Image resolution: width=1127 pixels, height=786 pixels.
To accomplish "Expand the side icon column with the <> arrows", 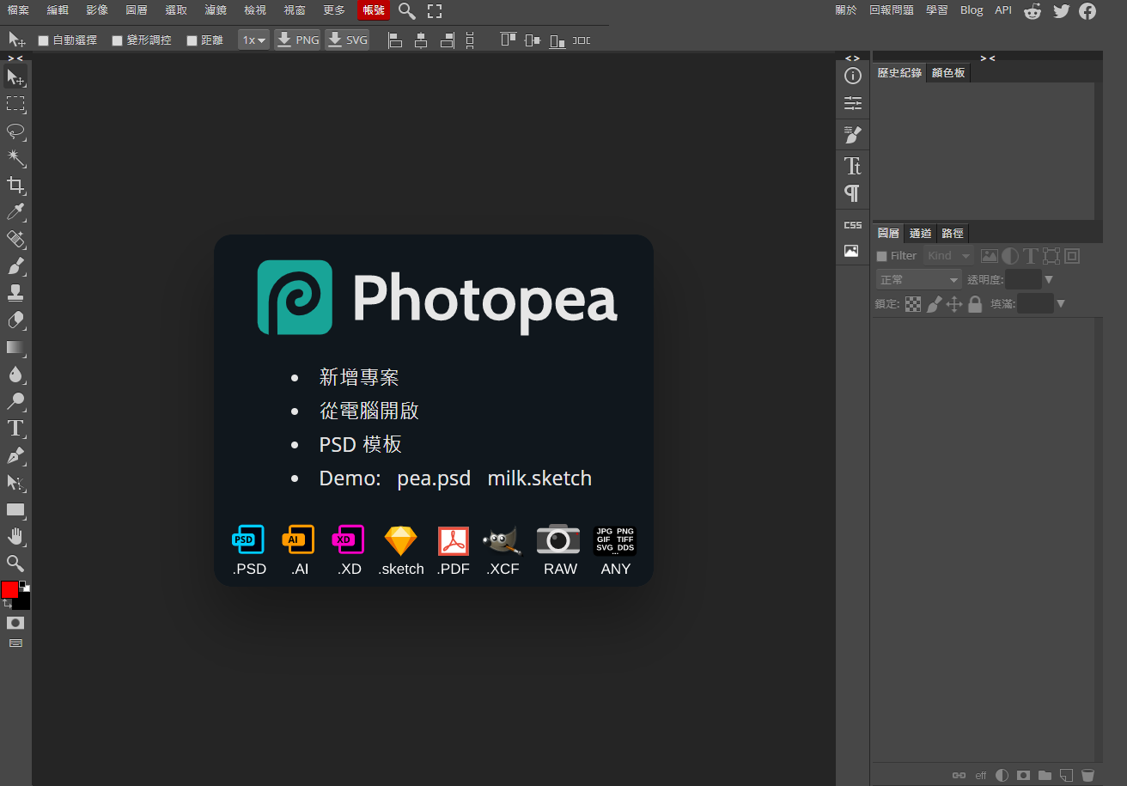I will [x=852, y=58].
